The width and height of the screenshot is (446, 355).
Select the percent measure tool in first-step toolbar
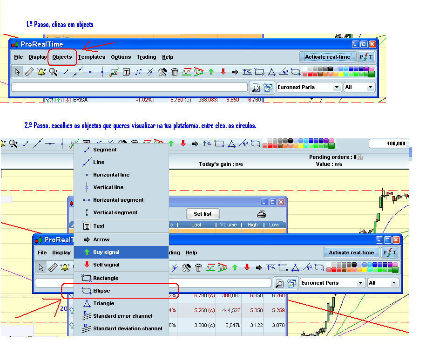[x=247, y=72]
